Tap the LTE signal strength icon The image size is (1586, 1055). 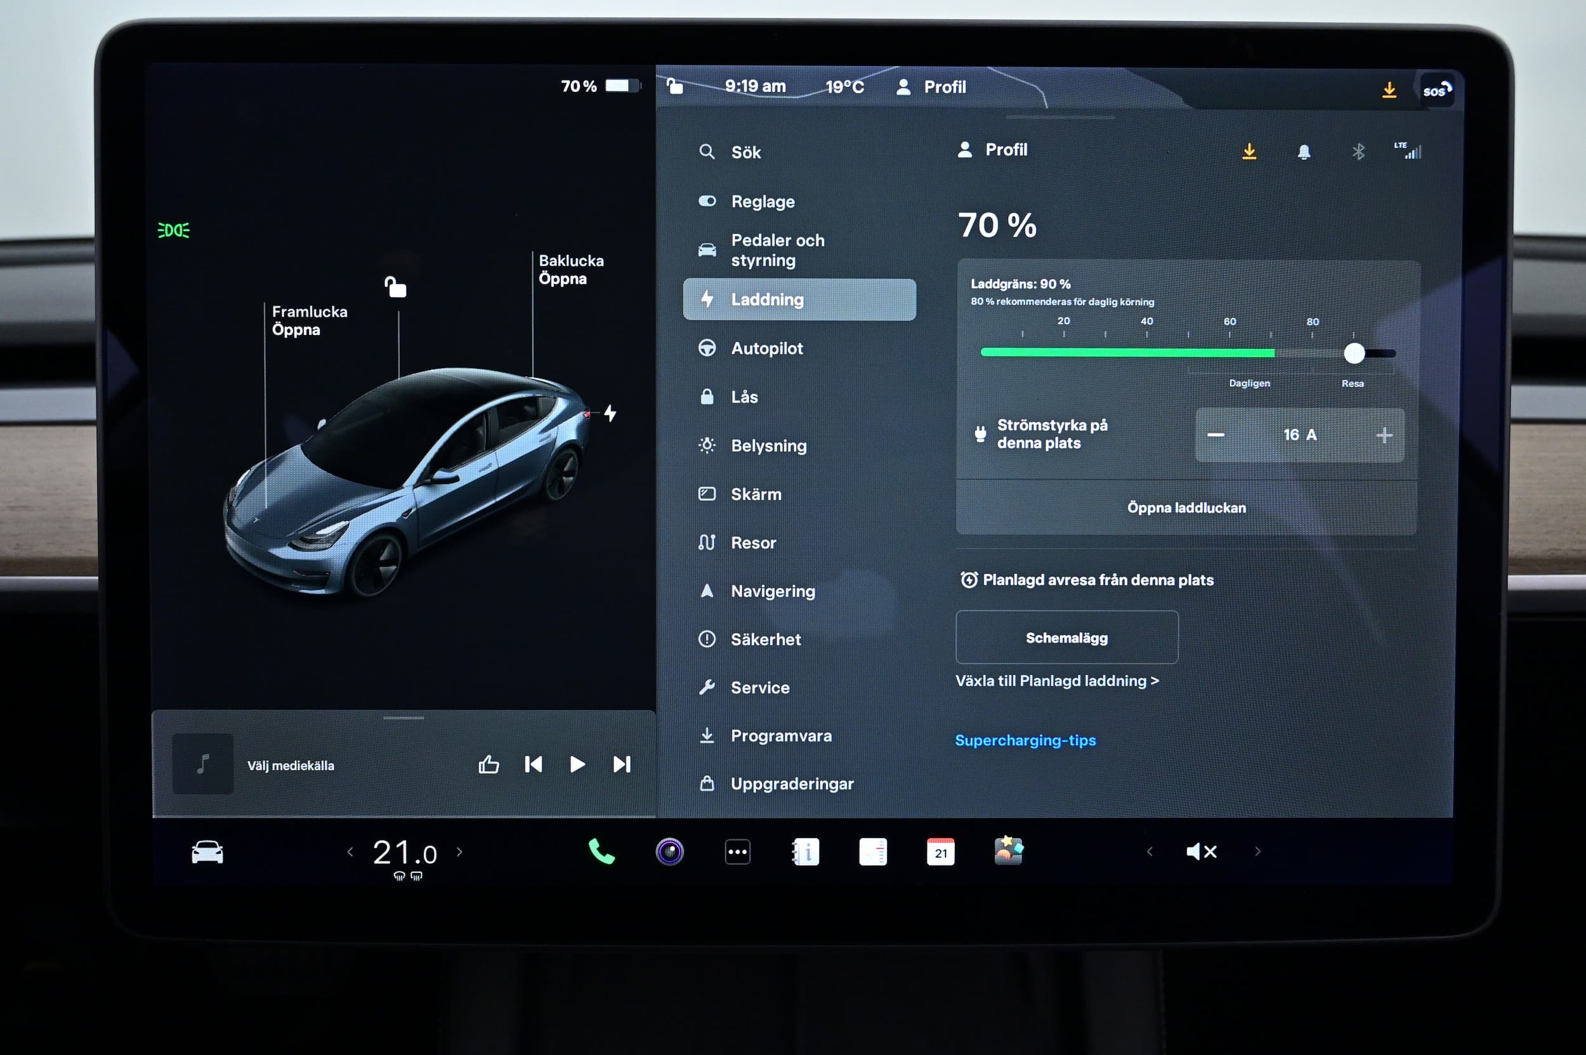(x=1408, y=150)
